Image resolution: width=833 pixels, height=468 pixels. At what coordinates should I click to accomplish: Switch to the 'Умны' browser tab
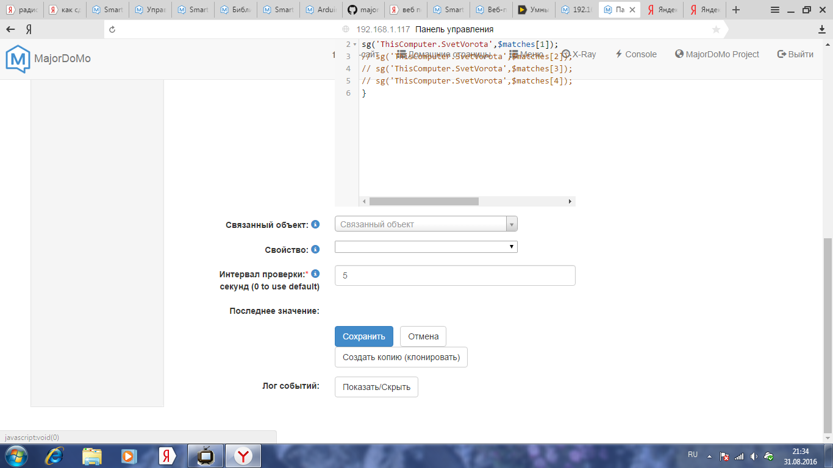coord(534,10)
